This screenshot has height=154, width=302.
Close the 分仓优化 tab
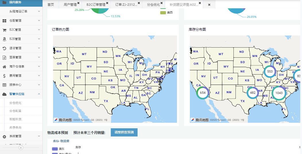161,3
